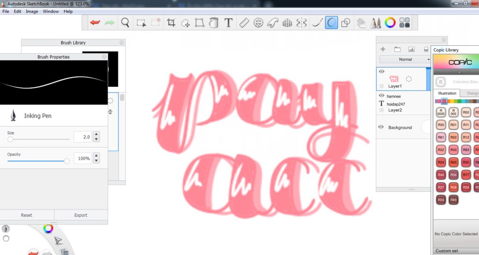Select the Distort transform tool
The width and height of the screenshot is (479, 255).
click(199, 22)
